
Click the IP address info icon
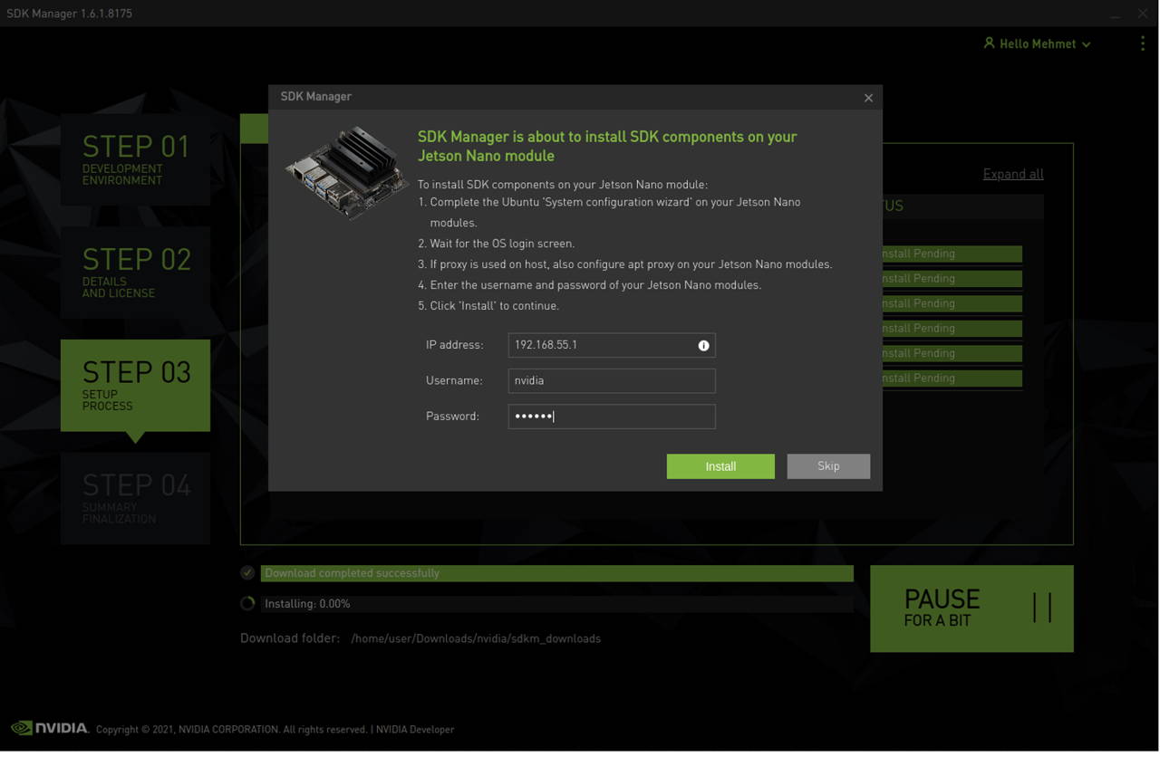(x=703, y=345)
